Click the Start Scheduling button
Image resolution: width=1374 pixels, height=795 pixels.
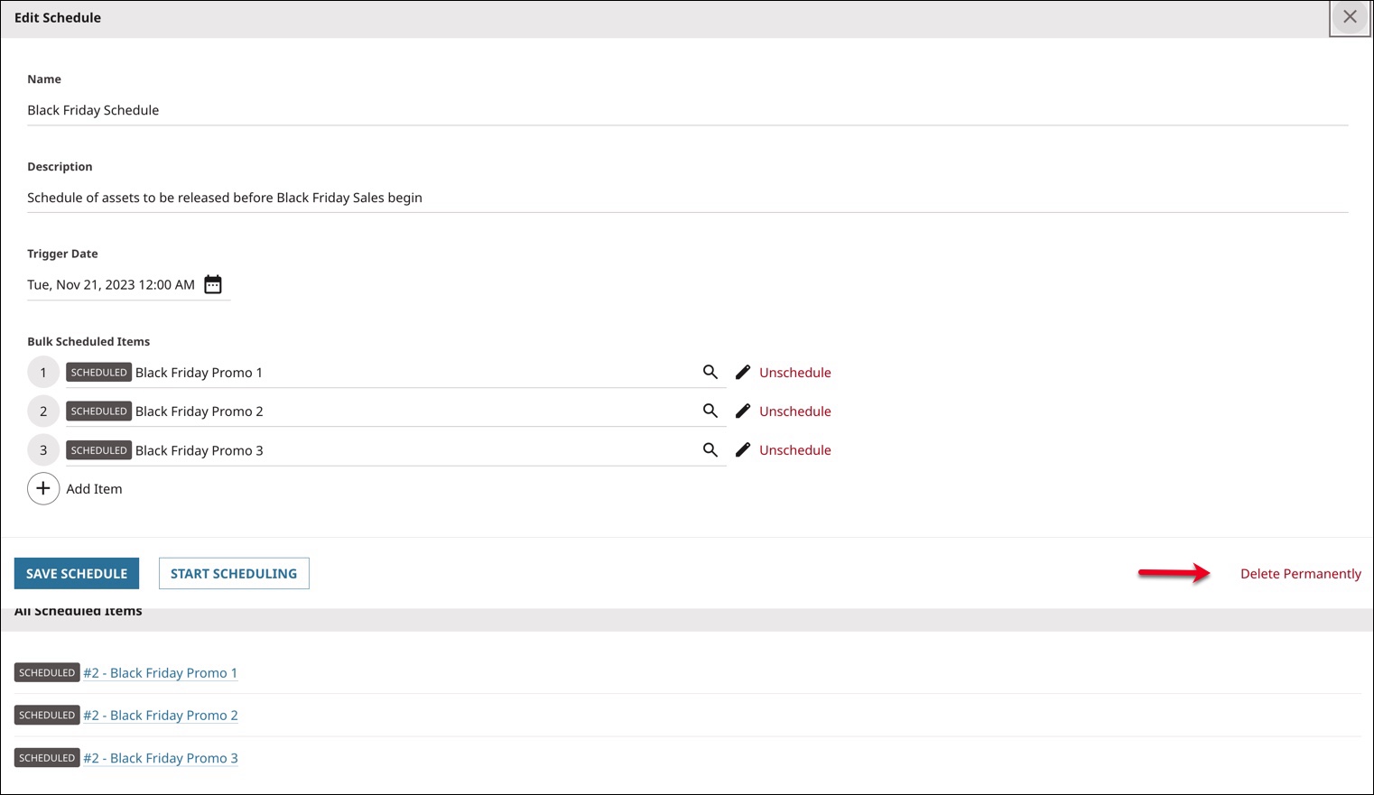click(x=234, y=573)
